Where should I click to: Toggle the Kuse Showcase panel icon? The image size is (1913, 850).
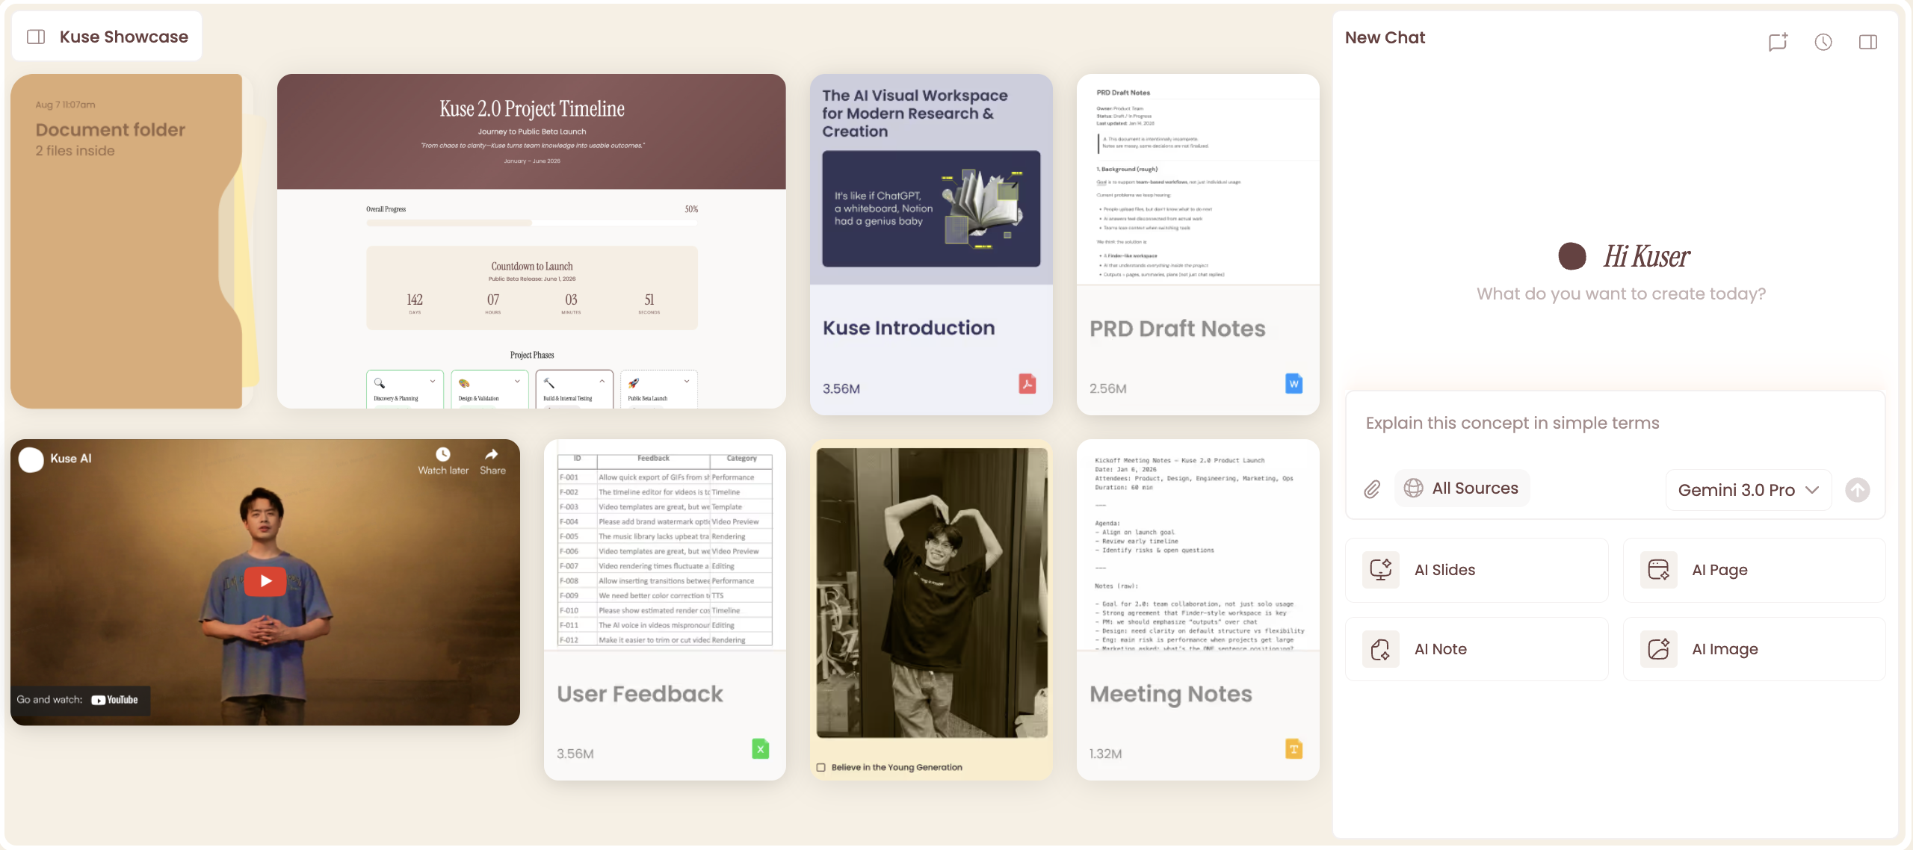coord(35,35)
